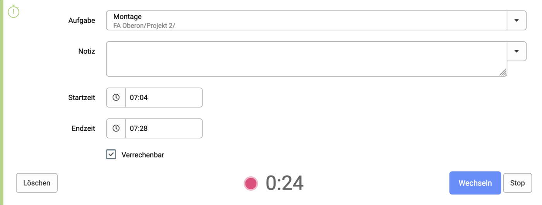
Task: Stop the timer with the Stop button
Action: (517, 183)
